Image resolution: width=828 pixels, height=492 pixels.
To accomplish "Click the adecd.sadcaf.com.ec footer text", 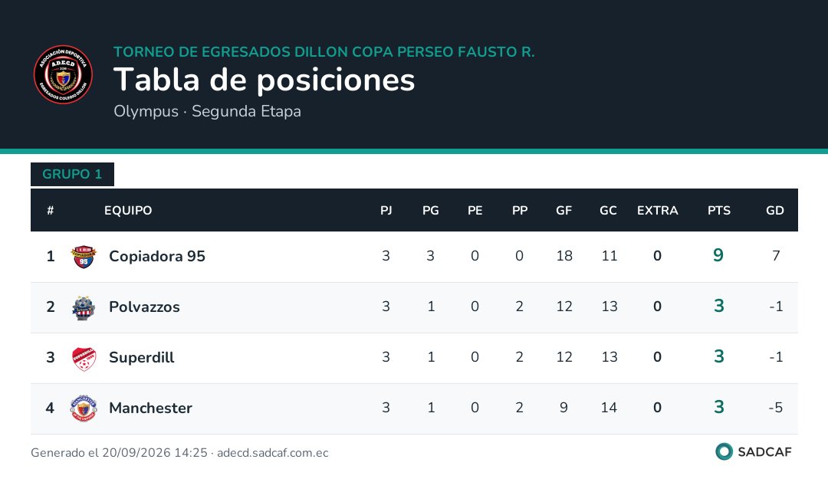I will pos(272,453).
